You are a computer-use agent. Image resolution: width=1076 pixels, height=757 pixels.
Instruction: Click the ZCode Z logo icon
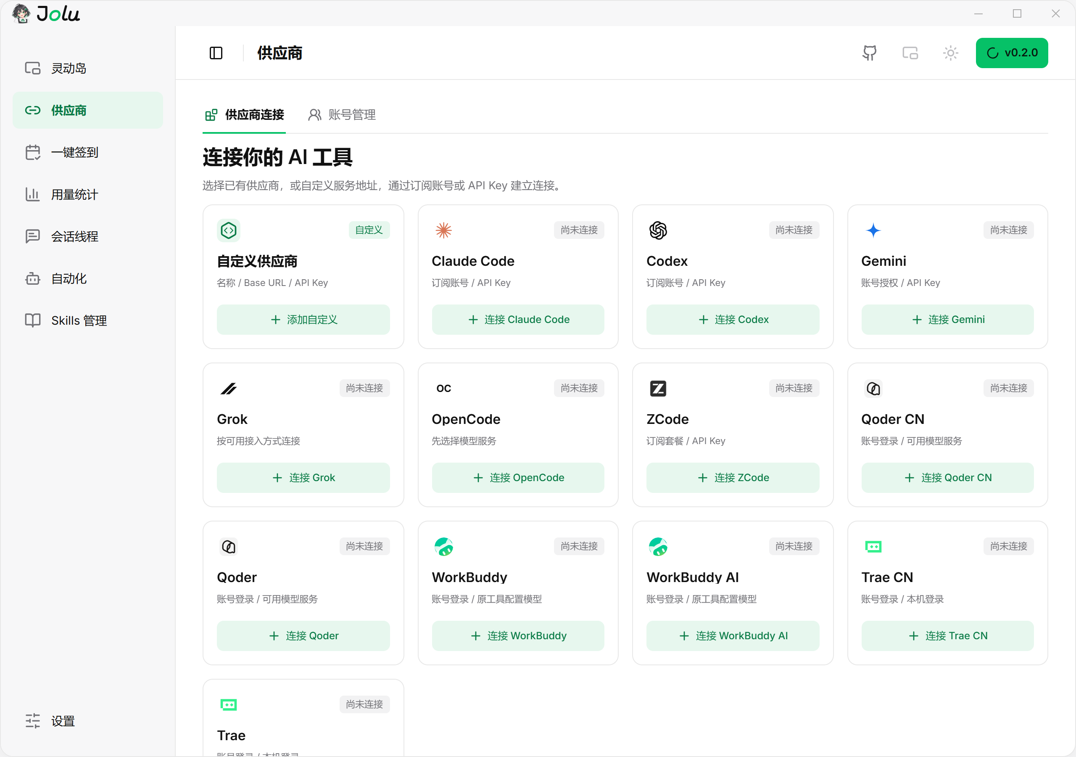(x=658, y=388)
